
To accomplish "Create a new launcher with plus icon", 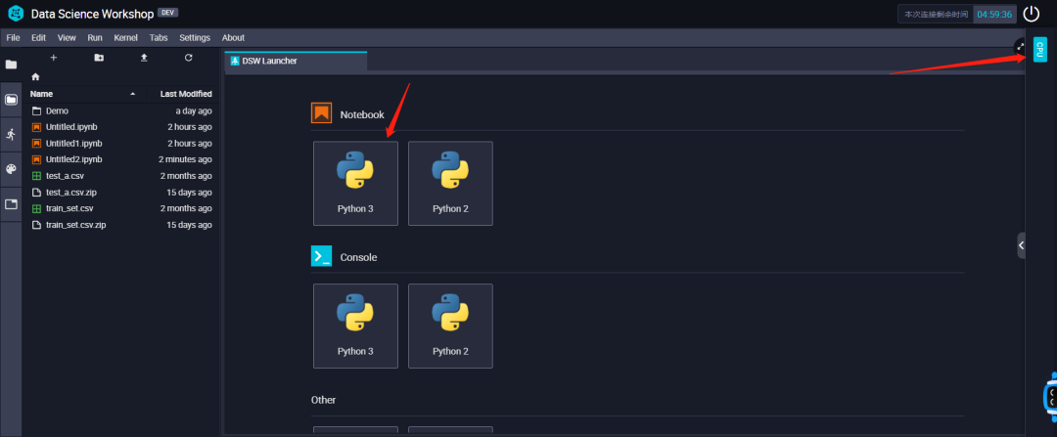I will (54, 58).
